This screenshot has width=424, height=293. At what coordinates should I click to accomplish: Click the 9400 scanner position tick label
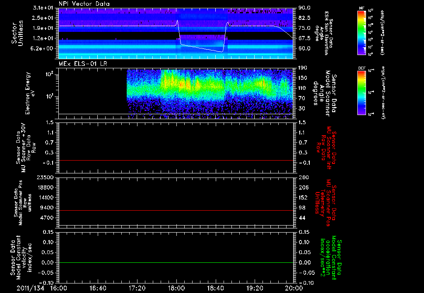point(47,208)
